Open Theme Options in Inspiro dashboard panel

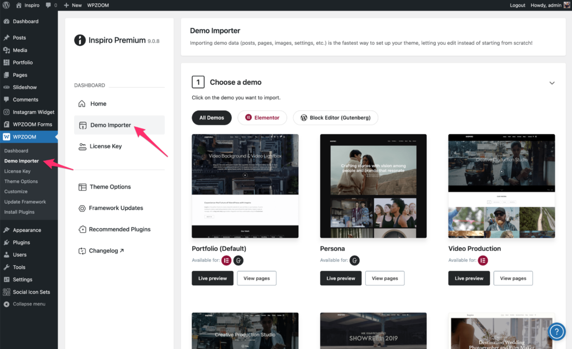110,187
